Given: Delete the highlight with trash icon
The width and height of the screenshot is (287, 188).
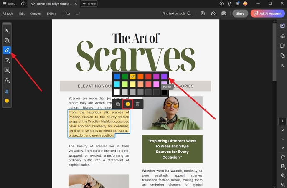Looking at the screenshot, I should (137, 104).
